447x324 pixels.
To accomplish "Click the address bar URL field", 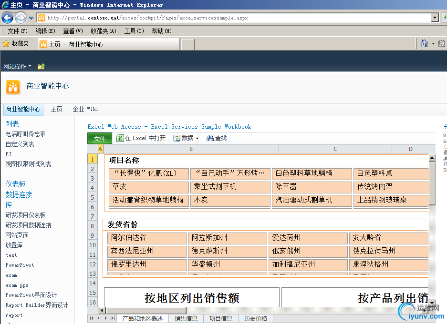I will click(x=234, y=18).
